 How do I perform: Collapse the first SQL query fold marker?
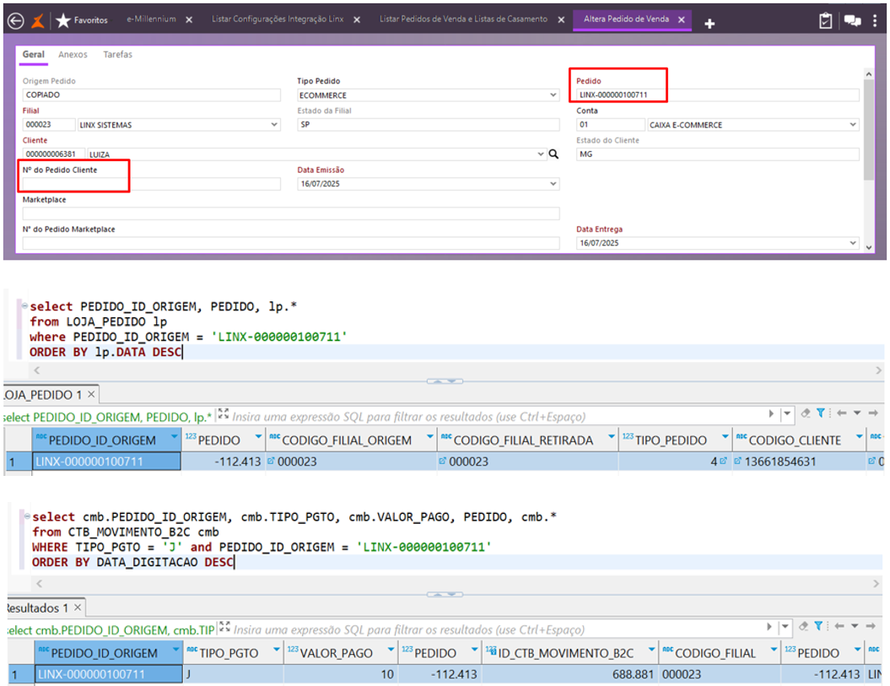24,305
